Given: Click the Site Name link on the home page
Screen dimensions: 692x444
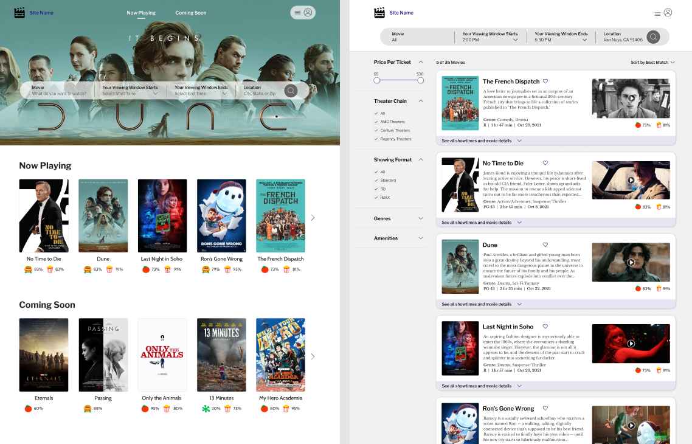Looking at the screenshot, I should pos(41,13).
